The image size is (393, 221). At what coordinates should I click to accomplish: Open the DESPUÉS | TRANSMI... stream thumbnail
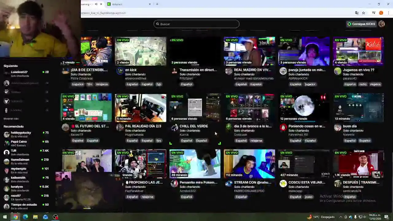coord(358,164)
